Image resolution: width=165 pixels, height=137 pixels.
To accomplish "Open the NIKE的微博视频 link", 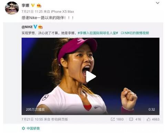I will [137, 33].
